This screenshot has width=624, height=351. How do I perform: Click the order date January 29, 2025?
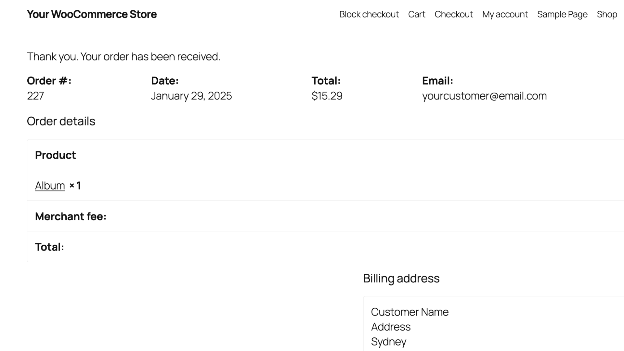click(191, 96)
